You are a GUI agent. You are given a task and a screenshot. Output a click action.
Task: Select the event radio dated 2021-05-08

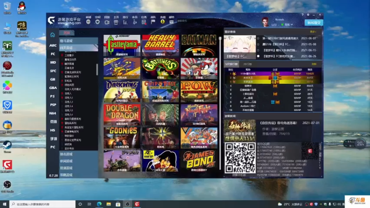tap(258, 44)
